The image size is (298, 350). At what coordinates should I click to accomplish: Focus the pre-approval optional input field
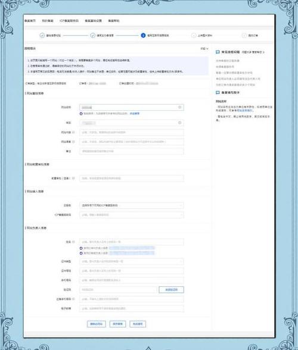tap(132, 178)
